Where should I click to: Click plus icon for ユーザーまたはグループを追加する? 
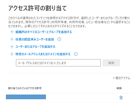[x=12, y=47]
